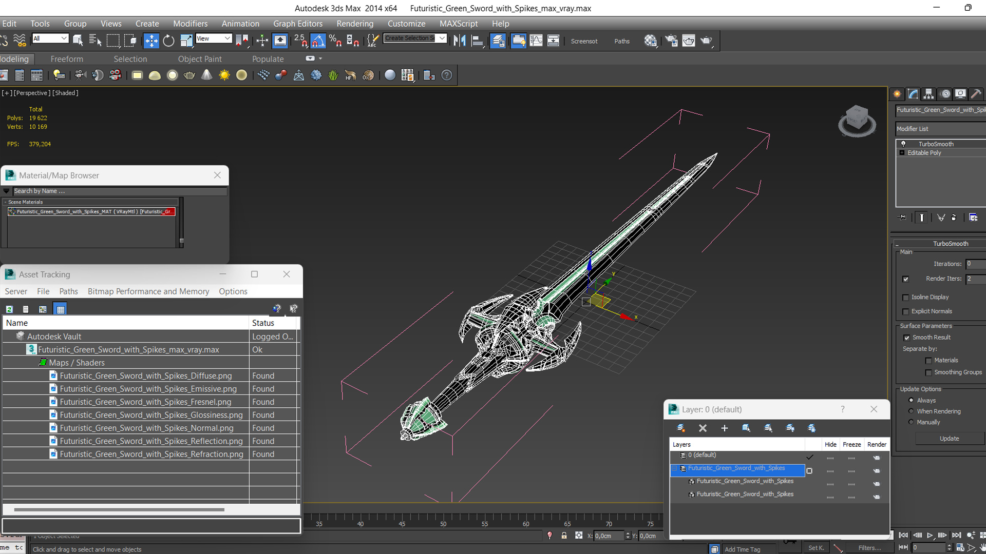The height and width of the screenshot is (554, 986).
Task: Click the Align tool icon
Action: coord(478,41)
